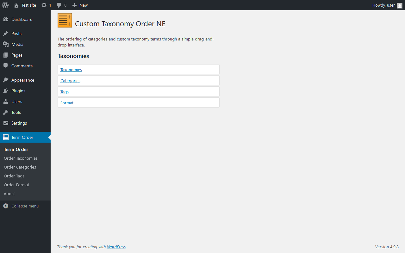Viewport: 405px width, 253px height.
Task: Go to the Media library menu
Action: click(17, 44)
